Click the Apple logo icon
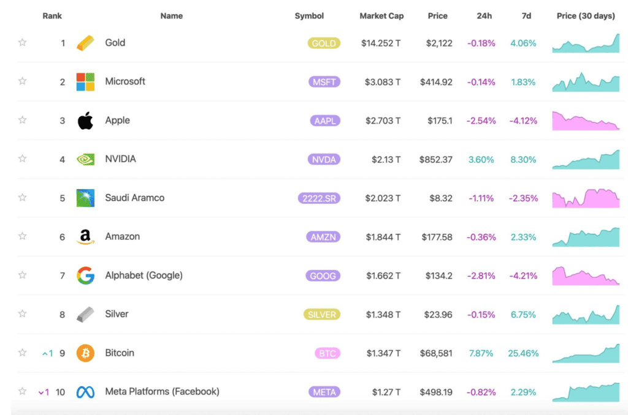The image size is (628, 415). [x=85, y=121]
